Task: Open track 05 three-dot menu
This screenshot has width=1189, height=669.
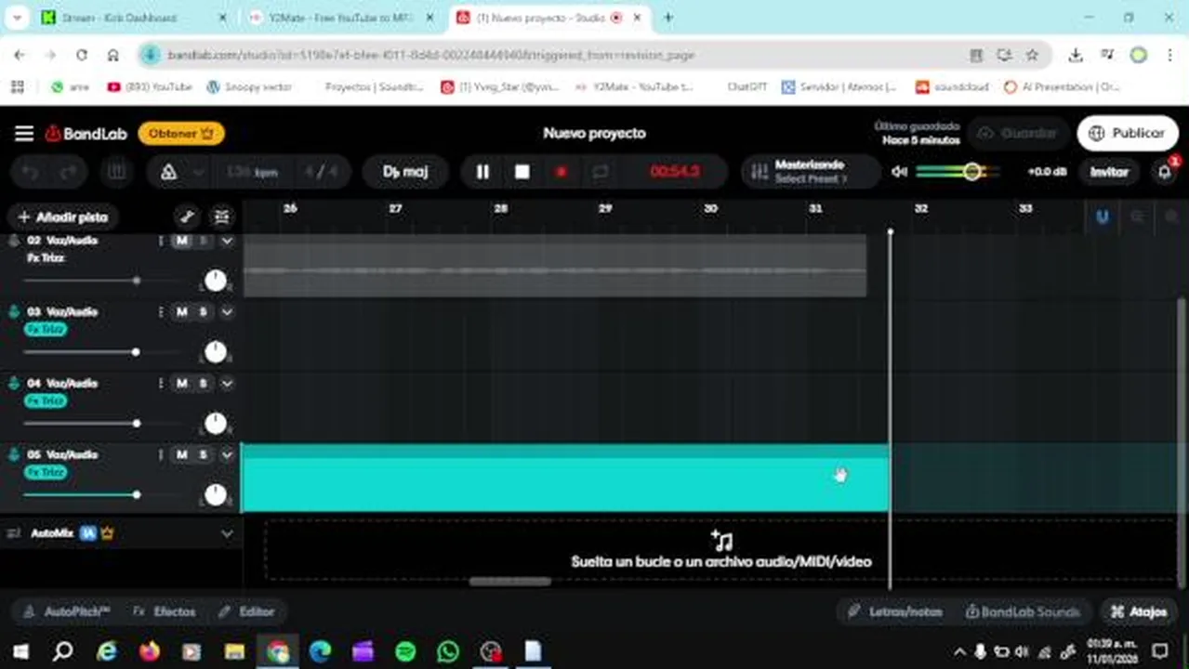Action: 161,455
